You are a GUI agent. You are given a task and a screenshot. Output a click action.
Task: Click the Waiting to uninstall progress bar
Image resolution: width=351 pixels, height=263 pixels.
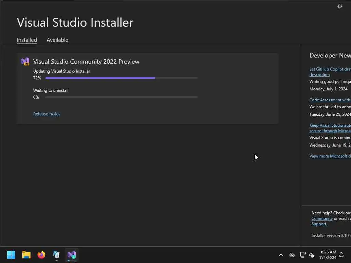pyautogui.click(x=122, y=97)
